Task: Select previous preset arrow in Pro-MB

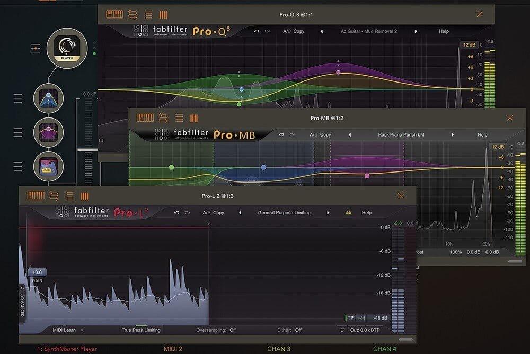Action: [350, 134]
